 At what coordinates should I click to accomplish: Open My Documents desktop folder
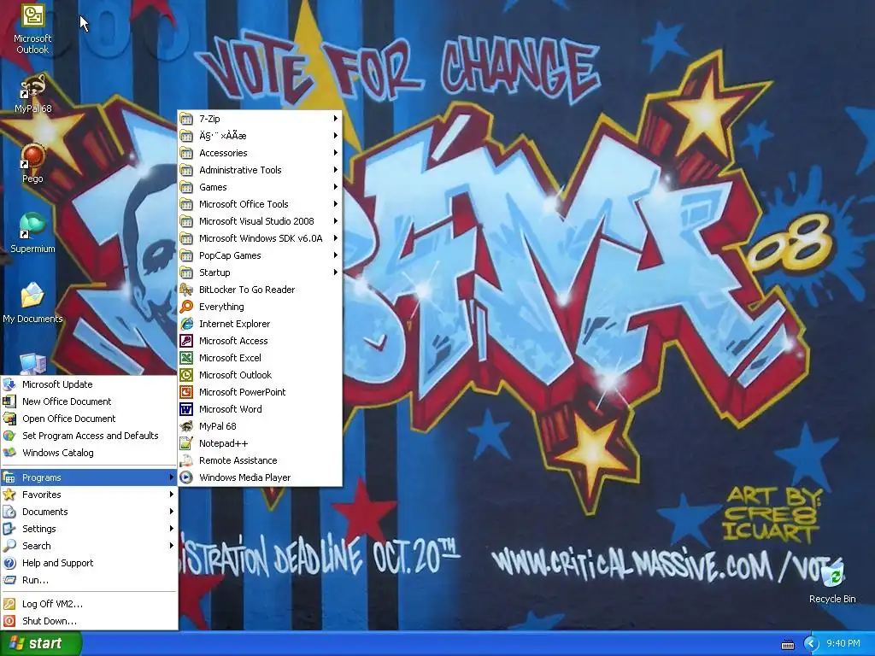pos(32,303)
